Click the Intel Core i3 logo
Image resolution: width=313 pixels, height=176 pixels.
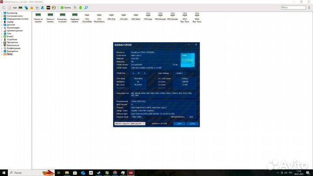[x=188, y=60]
